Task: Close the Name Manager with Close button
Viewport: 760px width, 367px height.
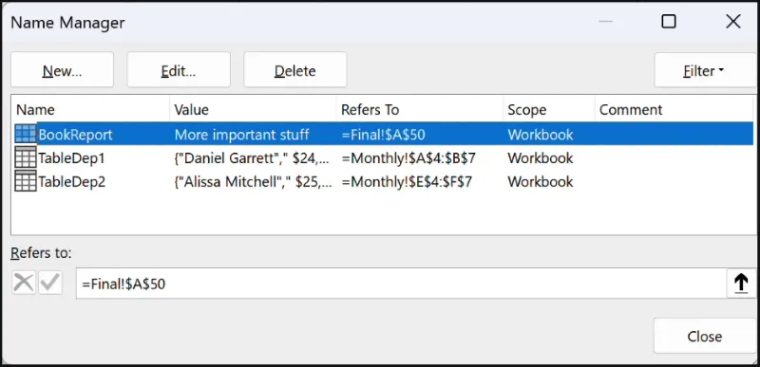Action: pyautogui.click(x=705, y=336)
